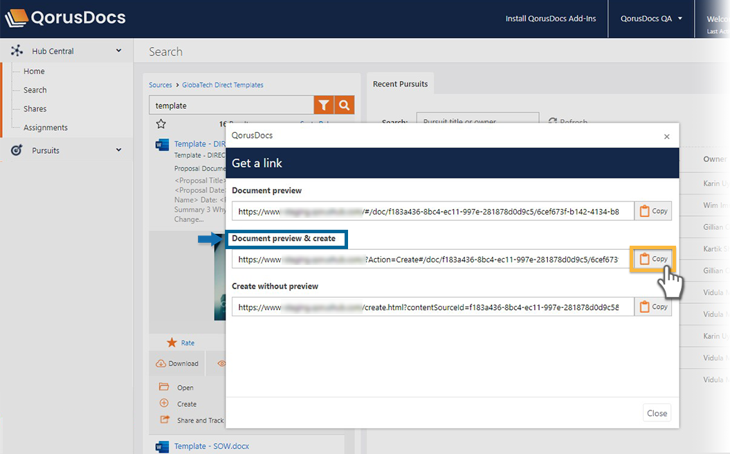Close the Get a link dialog with X
730x454 pixels.
point(666,136)
